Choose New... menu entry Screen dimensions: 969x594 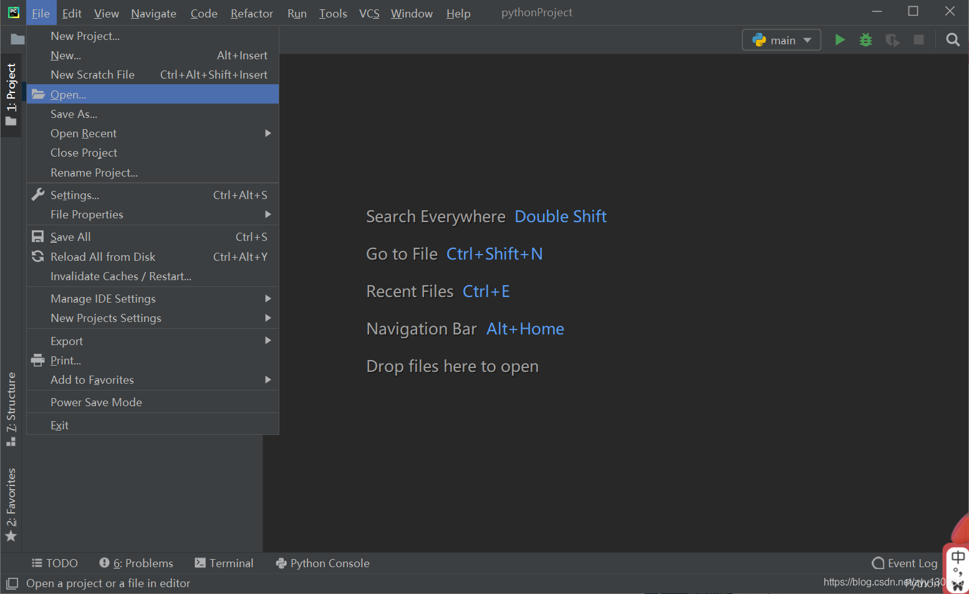[153, 55]
